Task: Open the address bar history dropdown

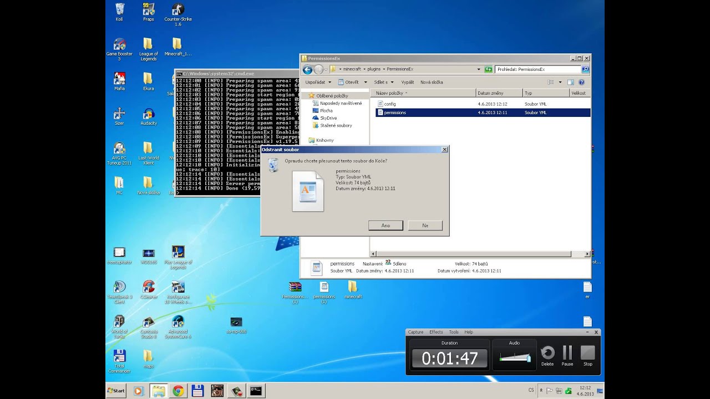Action: (479, 69)
